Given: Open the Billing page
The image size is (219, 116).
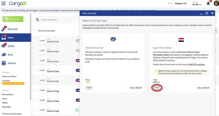Looking at the screenshot, I should [x=5, y=103].
